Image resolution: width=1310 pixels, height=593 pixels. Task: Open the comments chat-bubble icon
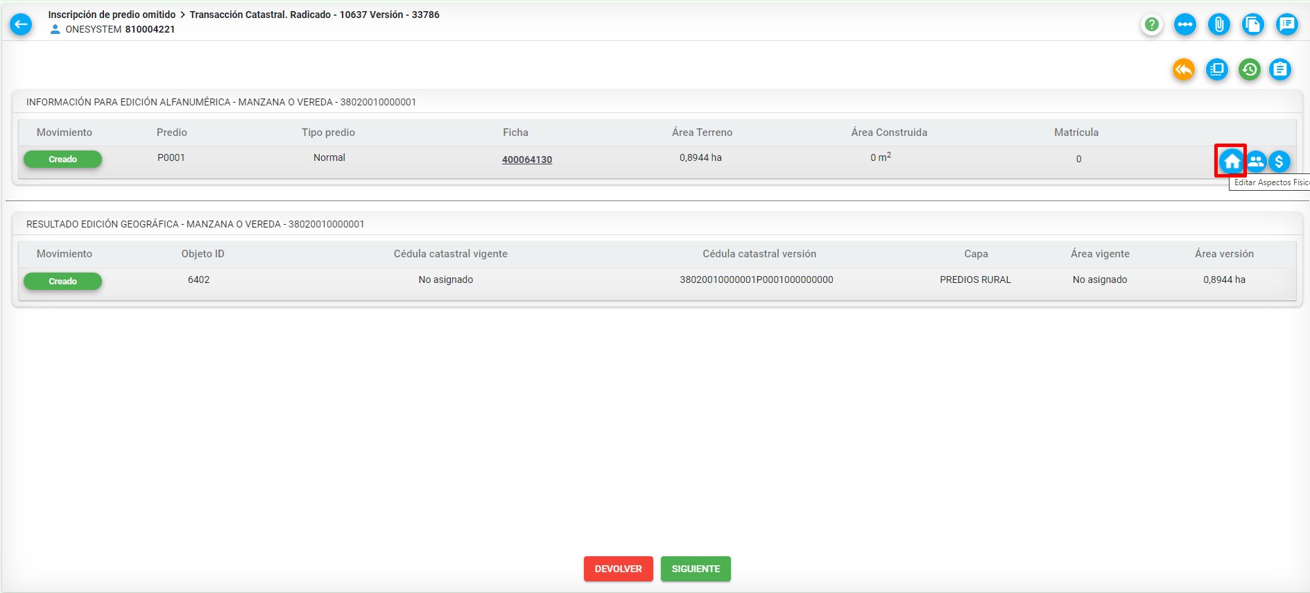1286,25
